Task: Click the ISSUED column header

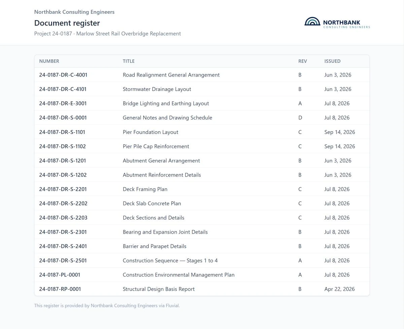Action: pyautogui.click(x=332, y=61)
